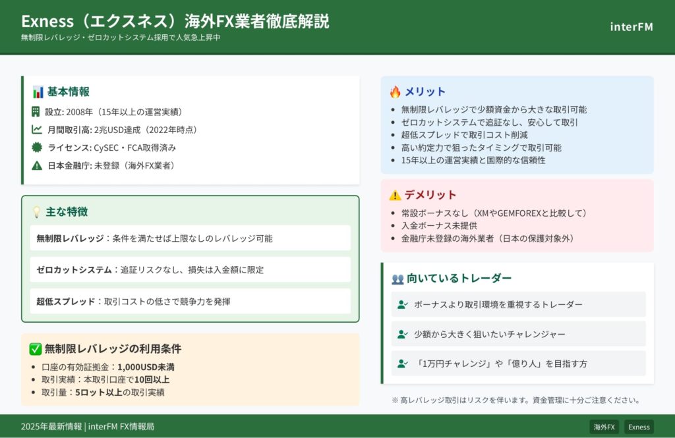Click the light bulb icon beside 主な特徴
675x438 pixels.
tap(37, 212)
